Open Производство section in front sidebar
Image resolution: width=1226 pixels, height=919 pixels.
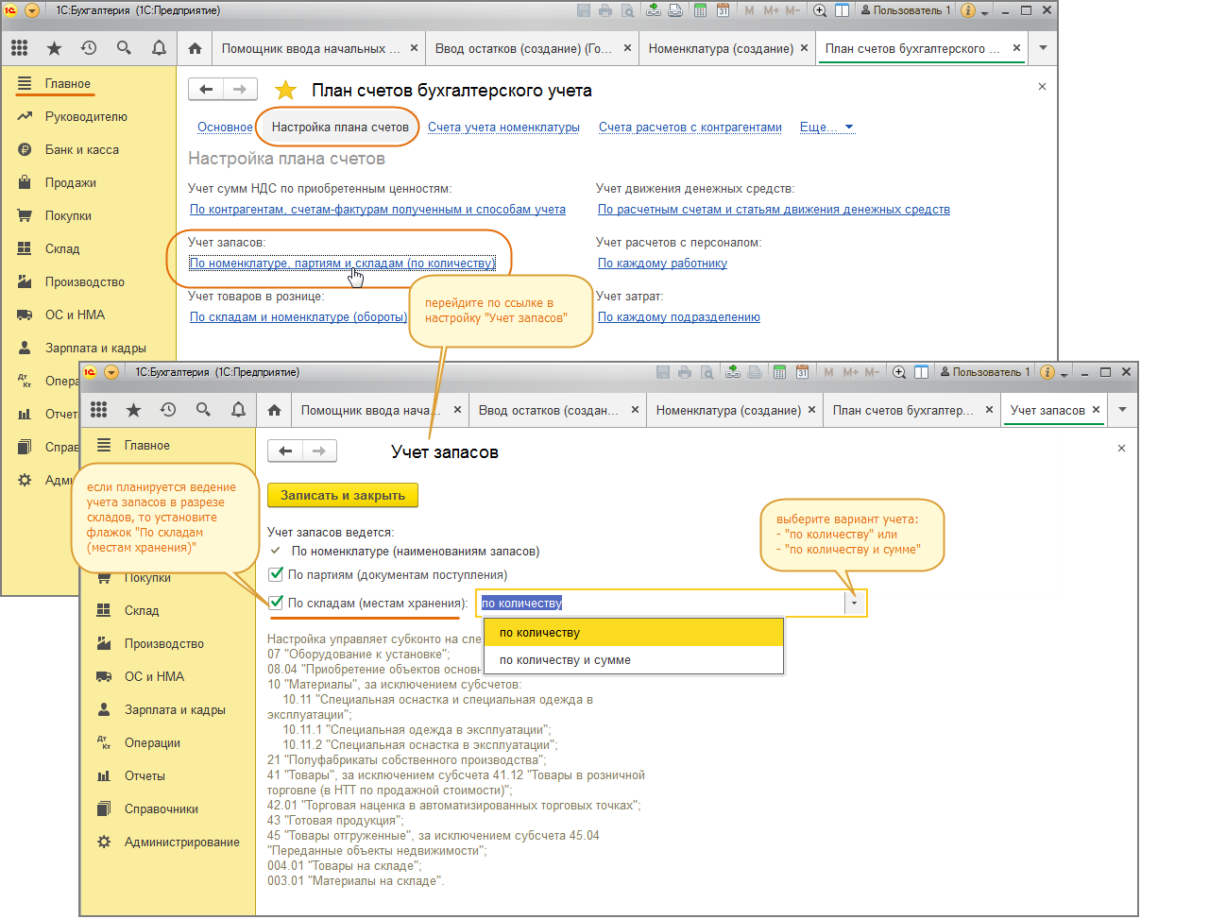[163, 644]
